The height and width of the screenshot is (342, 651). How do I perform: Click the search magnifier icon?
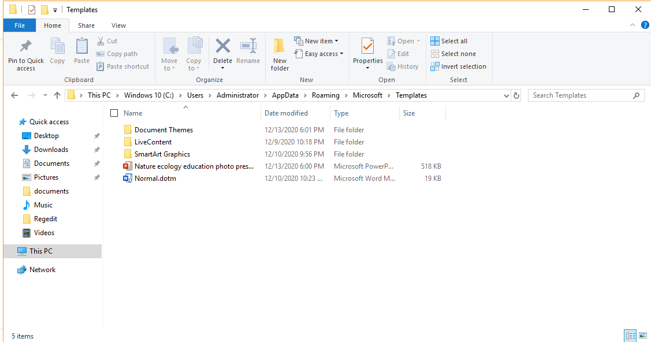click(x=636, y=95)
